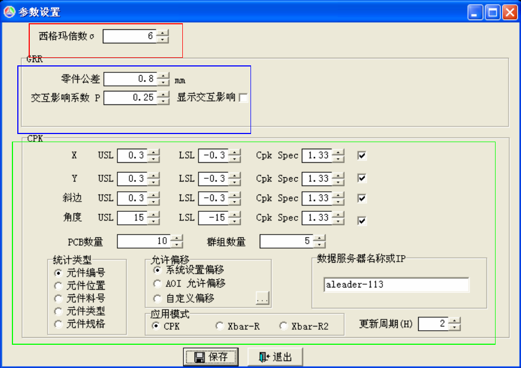Uncheck the Y row Cpk checkbox
Screen dimensions: 521x368
click(x=362, y=178)
